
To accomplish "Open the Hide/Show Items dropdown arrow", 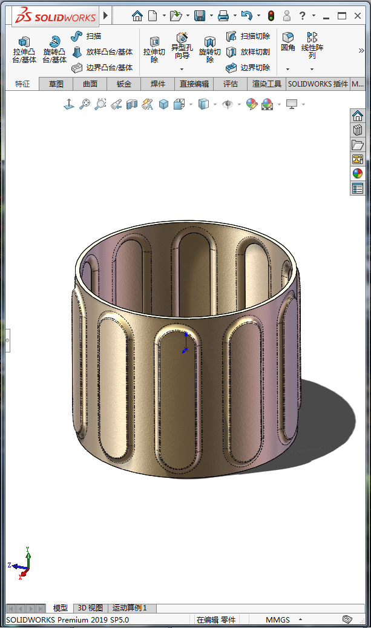I will point(239,105).
